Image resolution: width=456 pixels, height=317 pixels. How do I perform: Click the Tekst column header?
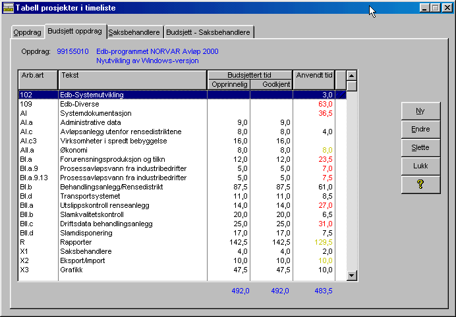coord(132,80)
